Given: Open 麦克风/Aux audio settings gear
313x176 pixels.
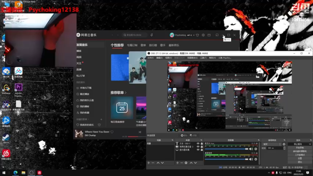Looking at the screenshot, I should click(256, 149).
